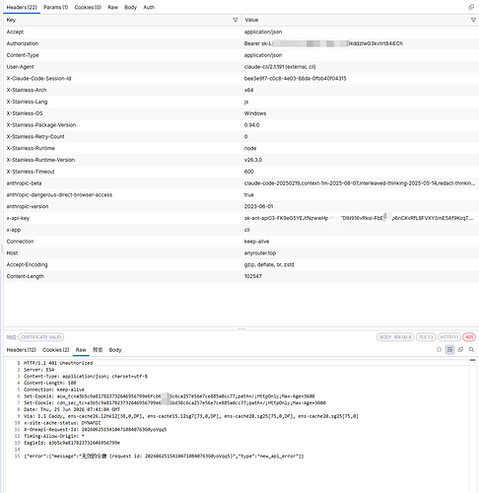The height and width of the screenshot is (493, 479).
Task: Click the Bearer sk- token value
Action: (323, 43)
